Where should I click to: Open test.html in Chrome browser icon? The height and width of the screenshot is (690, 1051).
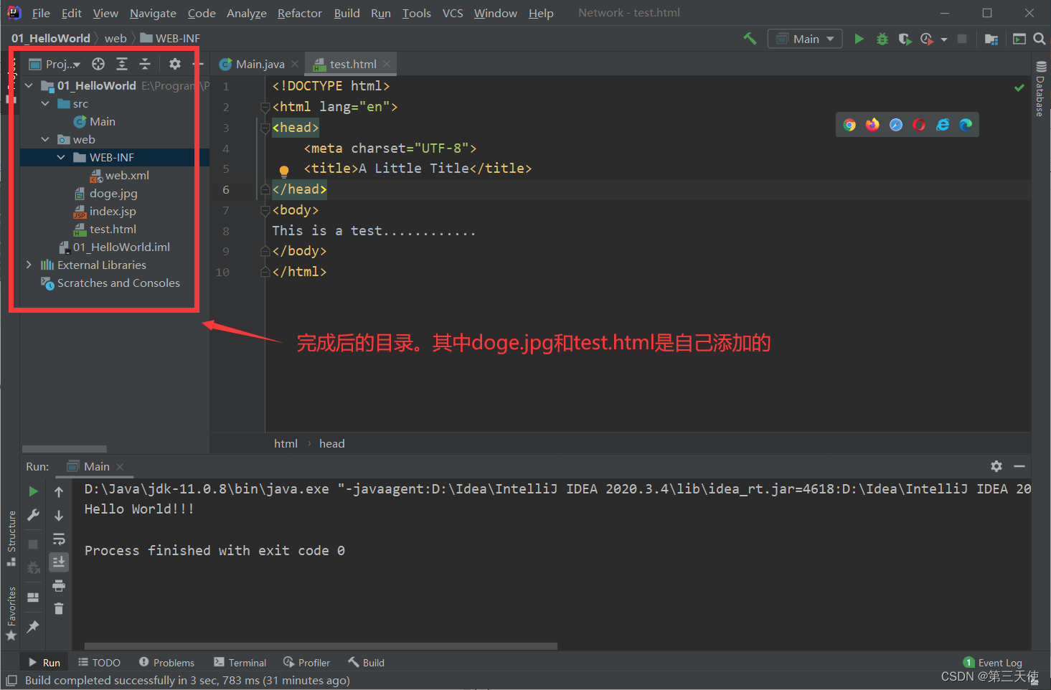[849, 125]
